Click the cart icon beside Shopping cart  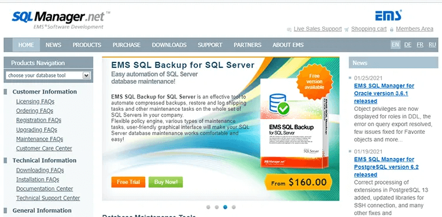pyautogui.click(x=347, y=29)
